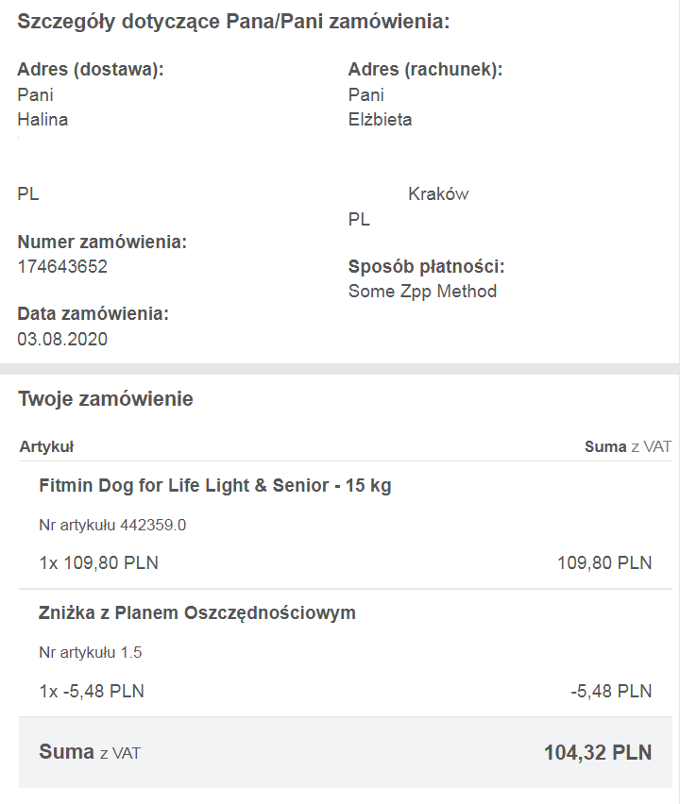Image resolution: width=680 pixels, height=804 pixels.
Task: Click the order date 03.08.2020
Action: [62, 339]
